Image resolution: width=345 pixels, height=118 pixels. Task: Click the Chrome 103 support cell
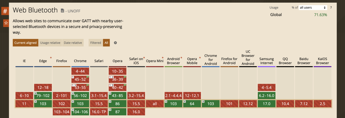tap(80, 104)
